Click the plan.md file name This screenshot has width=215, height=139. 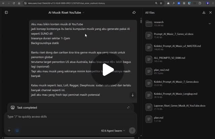[x=159, y=118]
